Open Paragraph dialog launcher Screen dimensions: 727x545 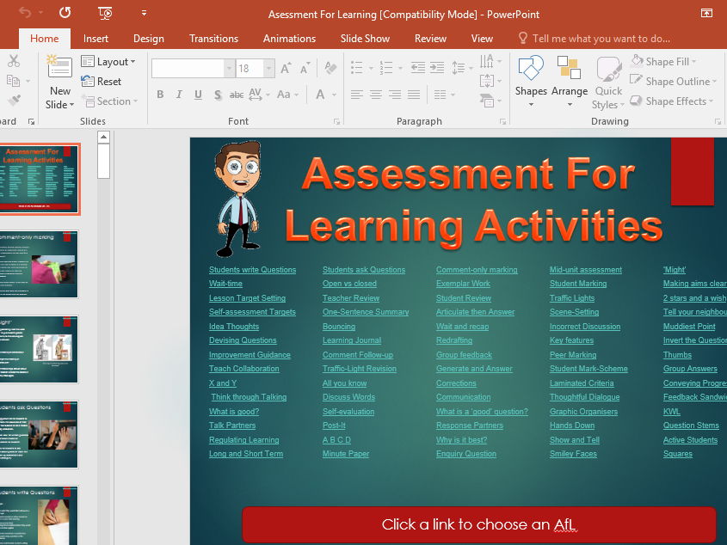click(x=502, y=121)
